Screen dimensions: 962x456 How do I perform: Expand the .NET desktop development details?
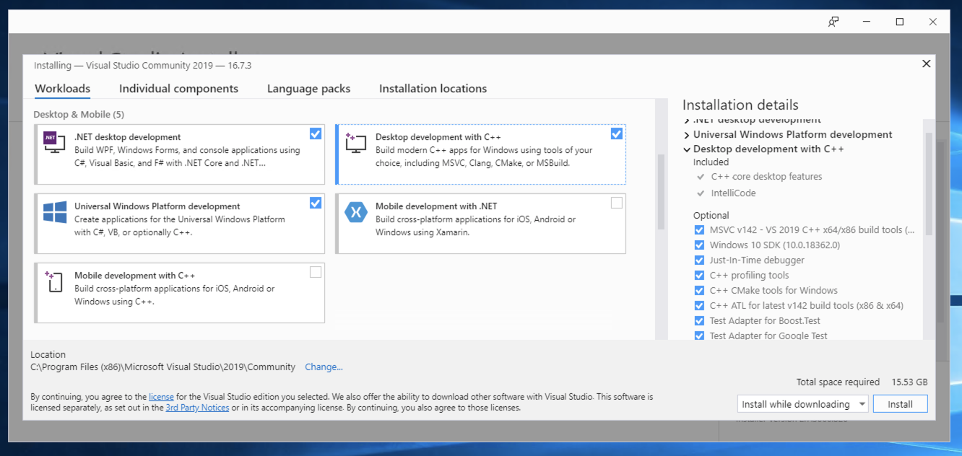(687, 120)
